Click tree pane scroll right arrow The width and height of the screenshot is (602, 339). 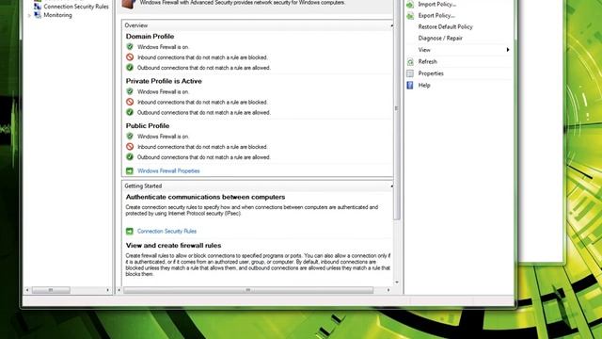(108, 290)
